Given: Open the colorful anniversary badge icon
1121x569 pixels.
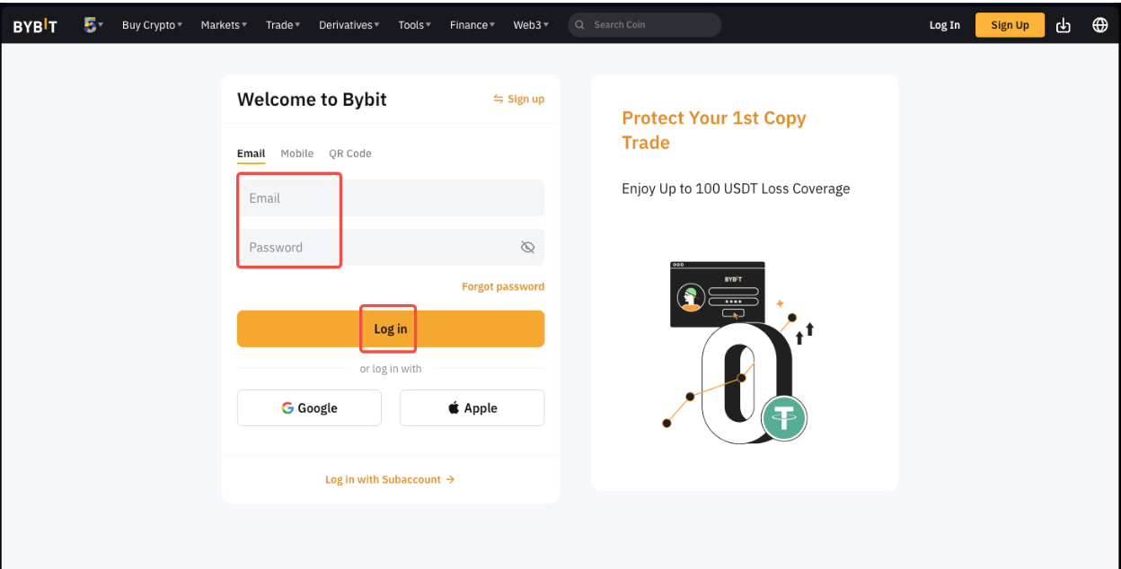Looking at the screenshot, I should 91,25.
